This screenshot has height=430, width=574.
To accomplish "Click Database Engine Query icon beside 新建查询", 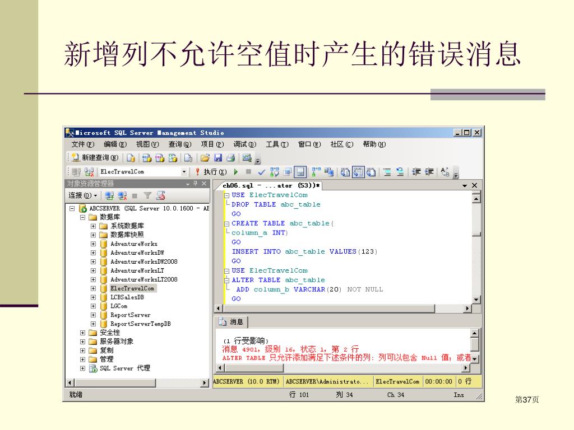I will 131,158.
